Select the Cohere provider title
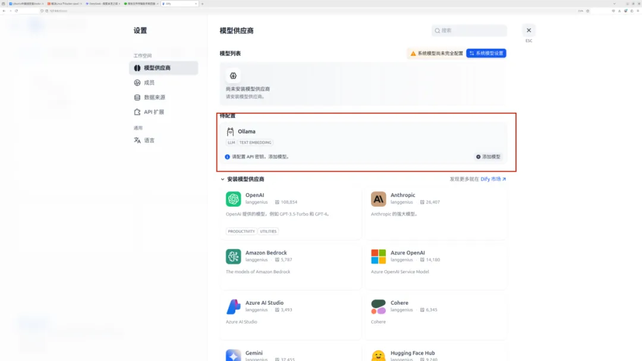This screenshot has height=361, width=642. click(x=399, y=303)
